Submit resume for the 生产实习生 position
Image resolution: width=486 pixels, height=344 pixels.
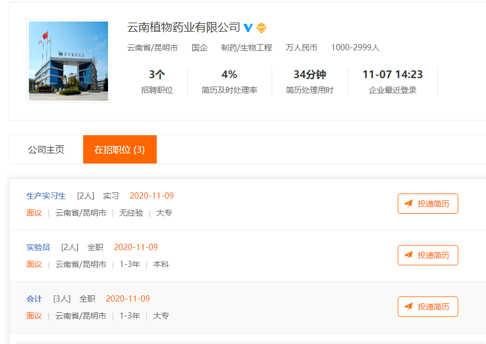click(428, 204)
